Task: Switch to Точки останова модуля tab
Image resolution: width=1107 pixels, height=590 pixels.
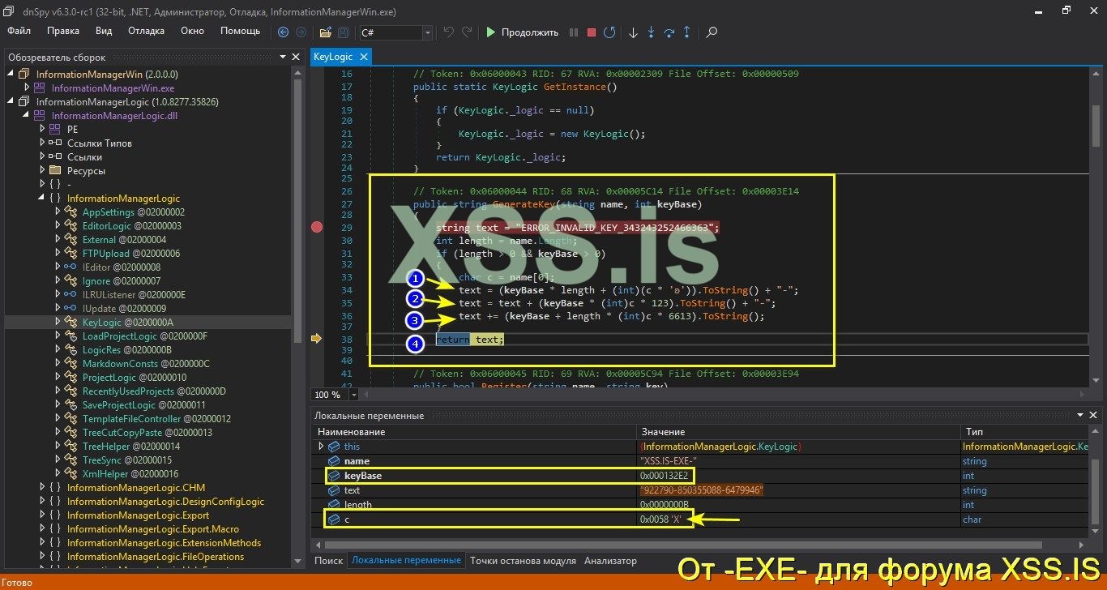Action: coord(523,561)
